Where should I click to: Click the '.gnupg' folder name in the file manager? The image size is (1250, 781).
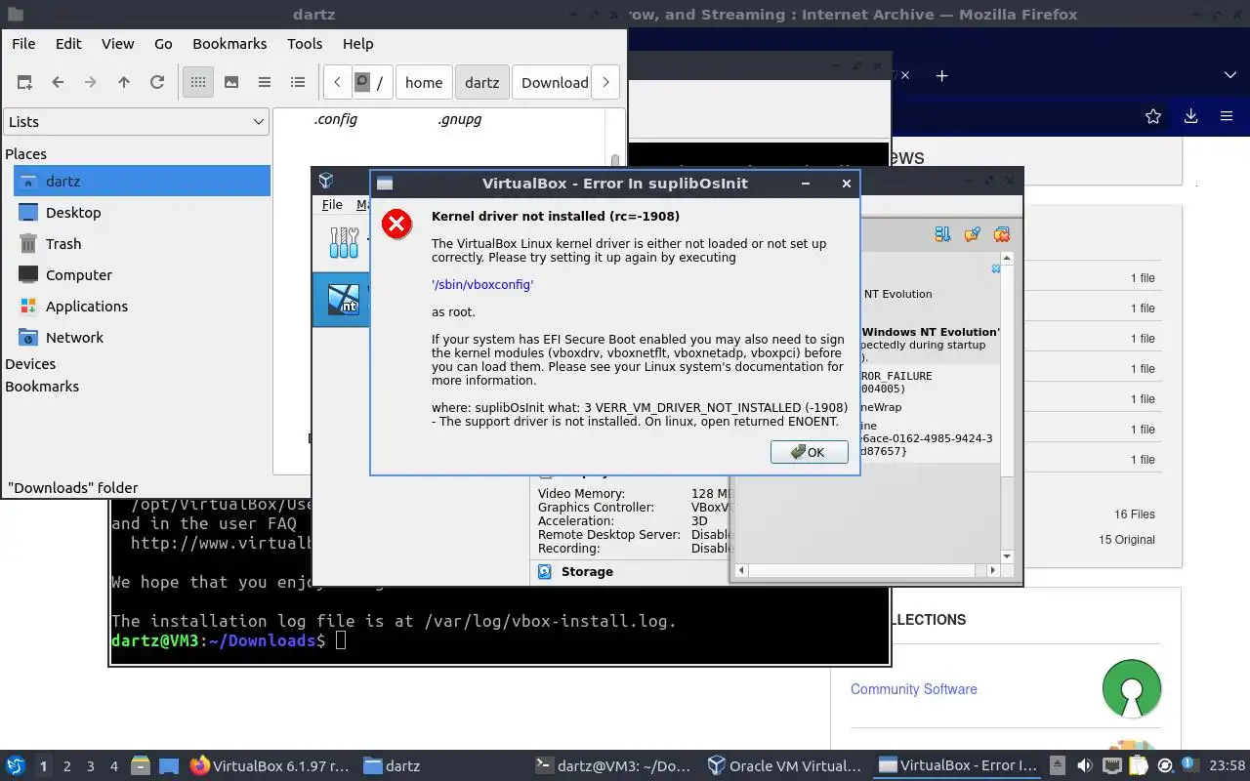(x=459, y=119)
